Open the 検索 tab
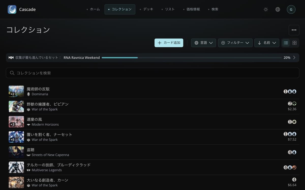The width and height of the screenshot is (305, 190). point(213,9)
